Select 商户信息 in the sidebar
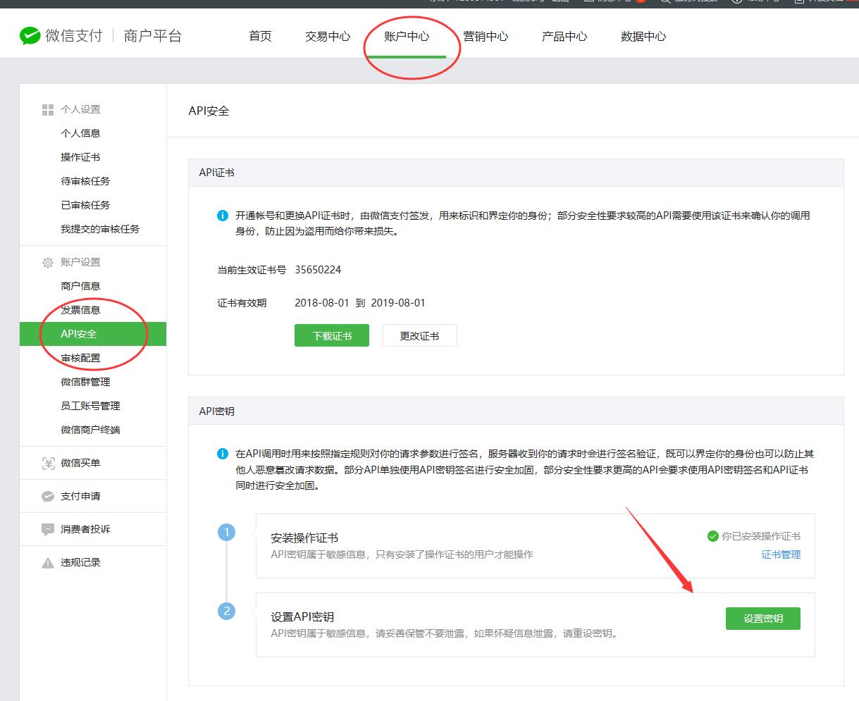 (x=80, y=286)
